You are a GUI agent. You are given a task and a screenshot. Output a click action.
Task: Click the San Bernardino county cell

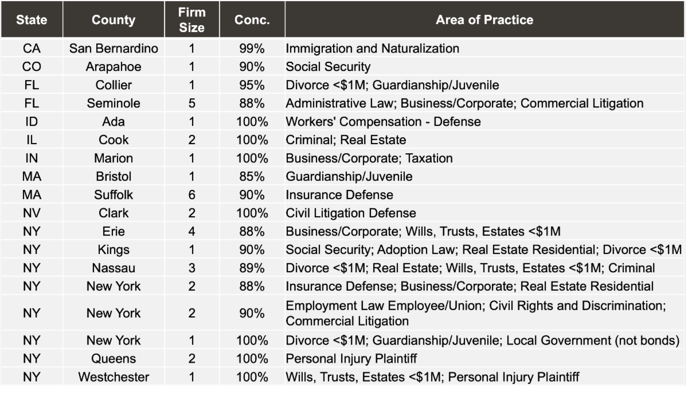pos(114,49)
